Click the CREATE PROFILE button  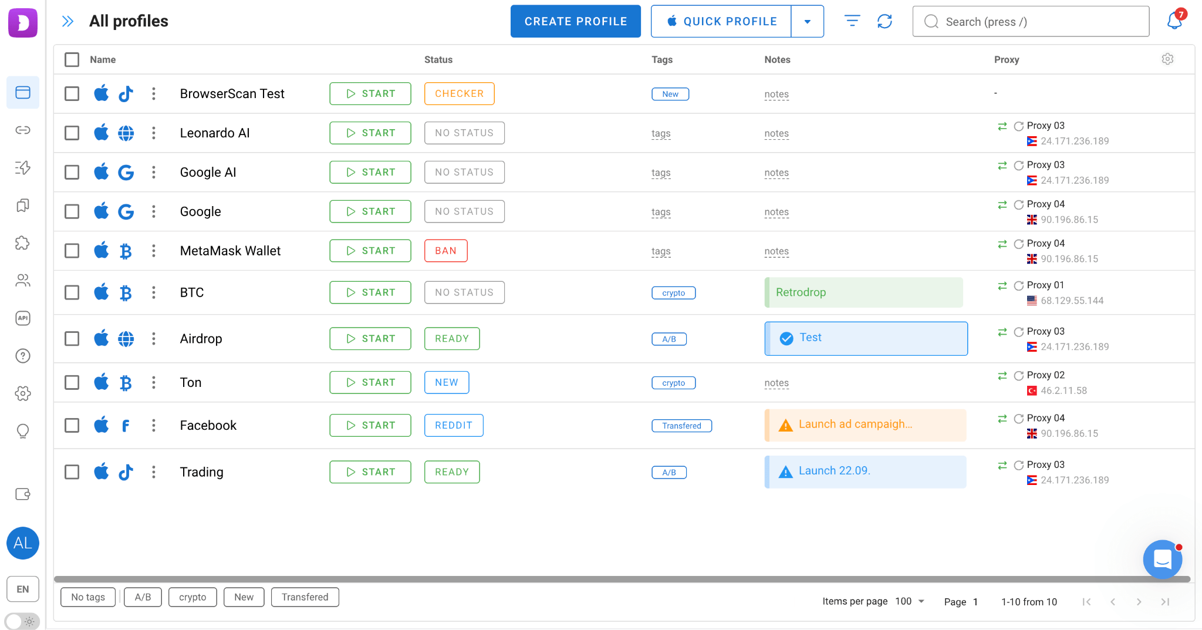tap(575, 21)
